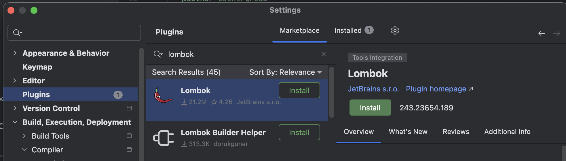Clear the lombok search text
566x161 pixels.
coord(324,54)
